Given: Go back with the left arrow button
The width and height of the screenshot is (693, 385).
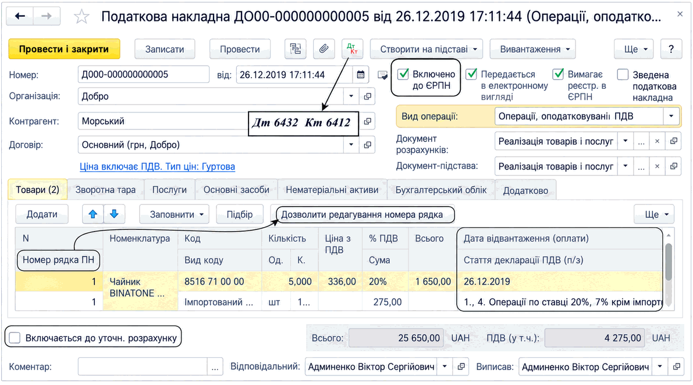Looking at the screenshot, I should click(x=20, y=16).
